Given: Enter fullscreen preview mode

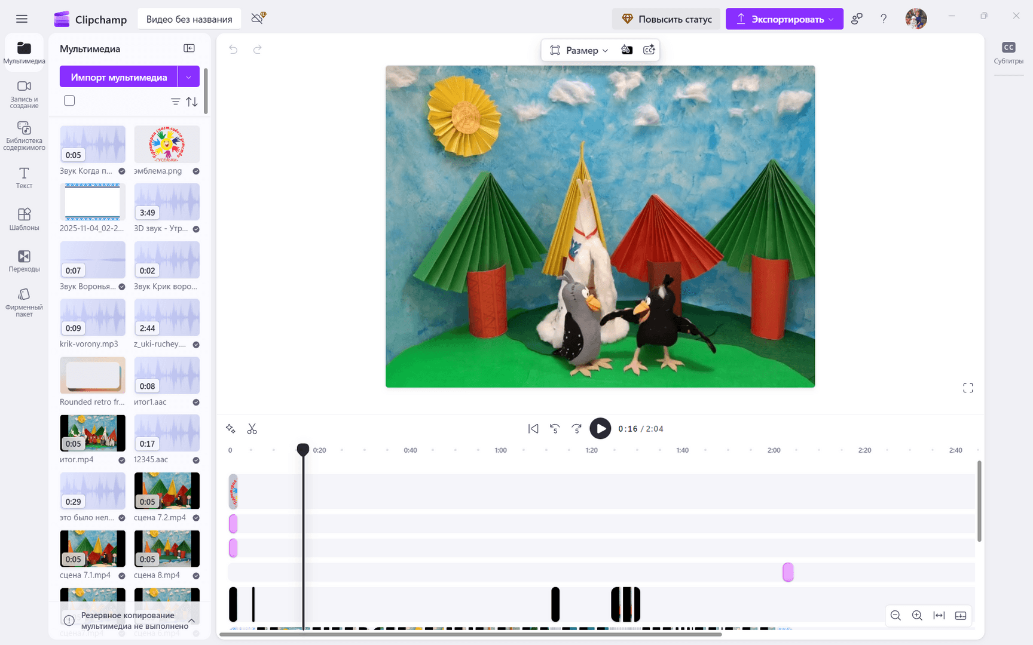Looking at the screenshot, I should [968, 388].
